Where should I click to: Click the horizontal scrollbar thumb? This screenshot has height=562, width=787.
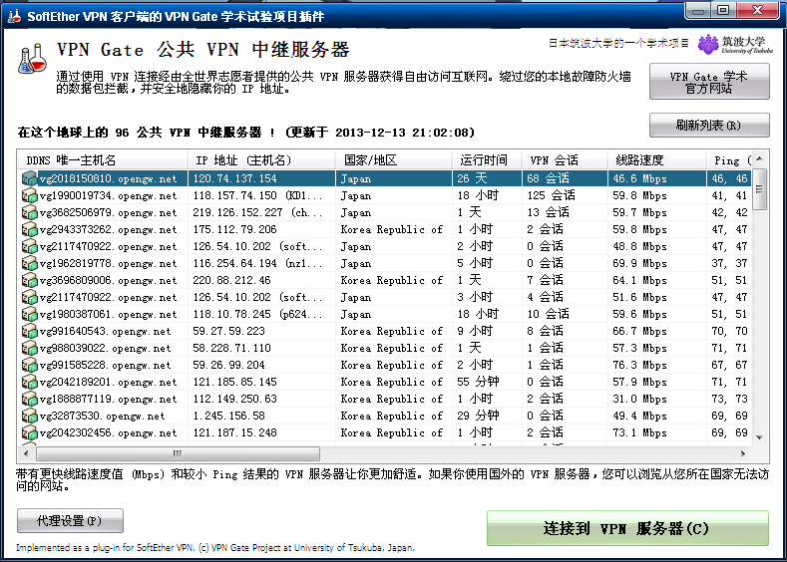tap(178, 453)
